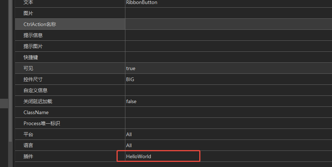This screenshot has height=167, width=332.
Task: Select the 提示图片 value cell
Action: pyautogui.click(x=229, y=46)
